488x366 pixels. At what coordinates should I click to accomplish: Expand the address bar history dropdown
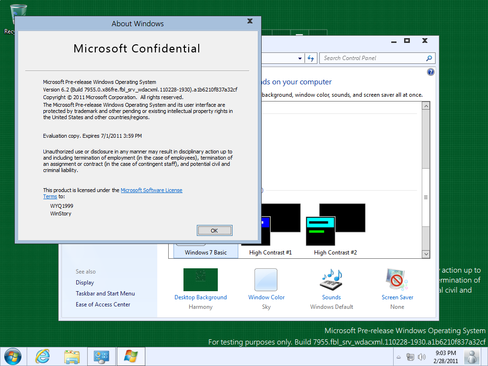pyautogui.click(x=300, y=58)
